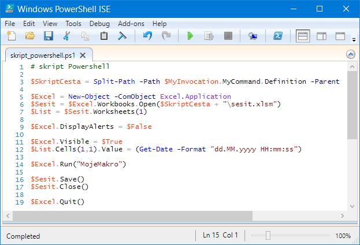Click the "MojeMakro" string on line 14

pyautogui.click(x=99, y=164)
